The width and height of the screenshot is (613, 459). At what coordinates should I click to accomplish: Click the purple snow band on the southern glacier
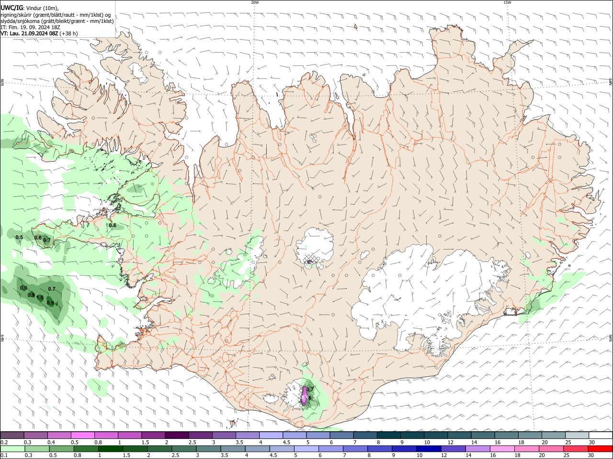(304, 395)
